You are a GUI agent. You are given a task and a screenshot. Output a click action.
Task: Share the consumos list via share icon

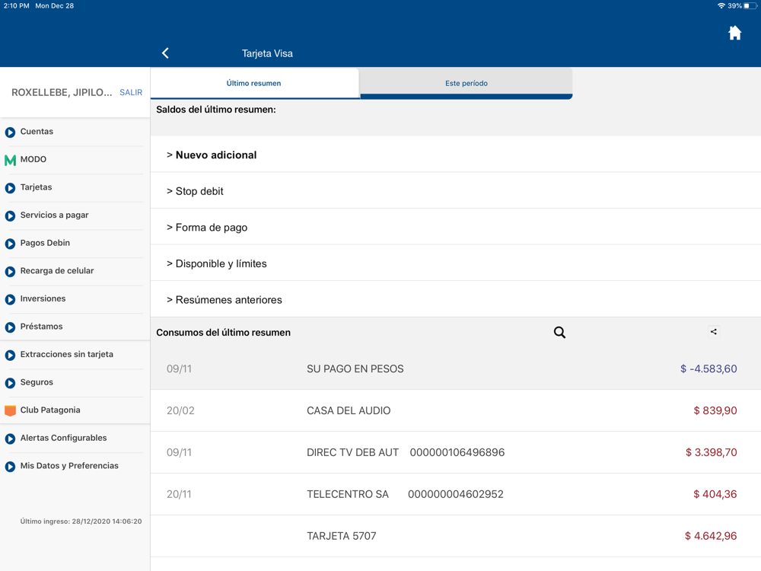[714, 332]
